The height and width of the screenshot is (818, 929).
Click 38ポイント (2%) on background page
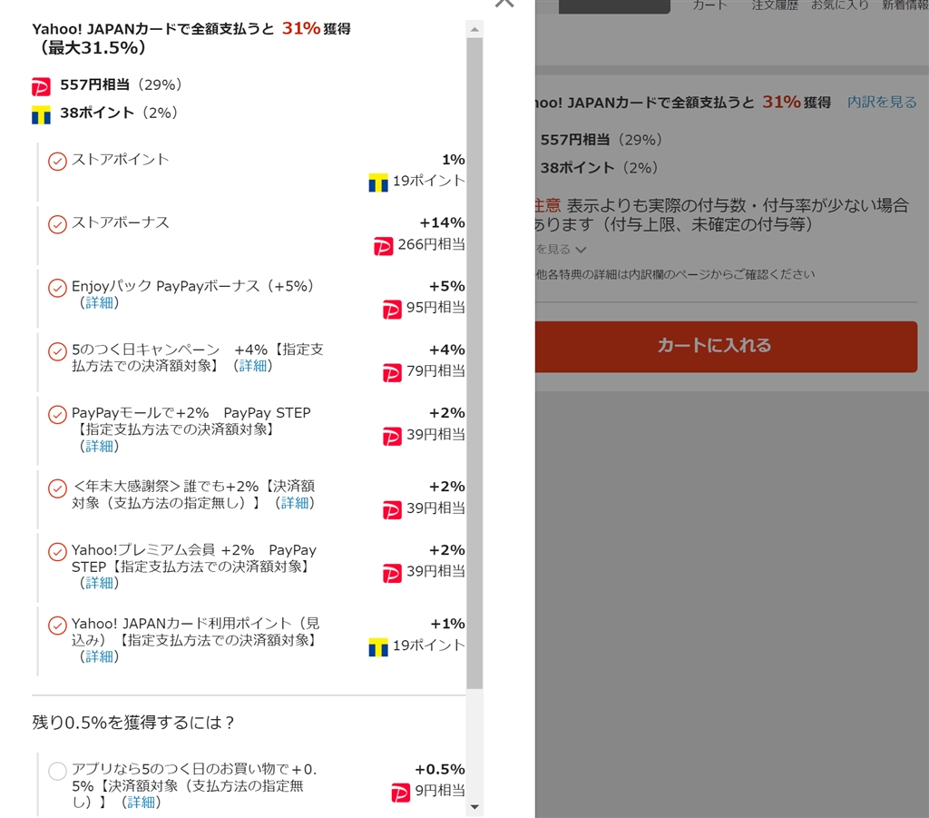pyautogui.click(x=599, y=168)
